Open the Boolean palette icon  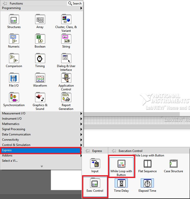(40, 39)
